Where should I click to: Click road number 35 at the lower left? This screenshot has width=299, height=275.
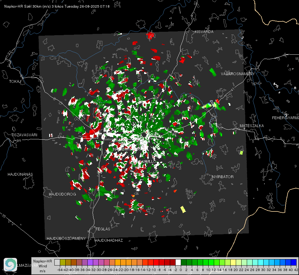[4, 216]
